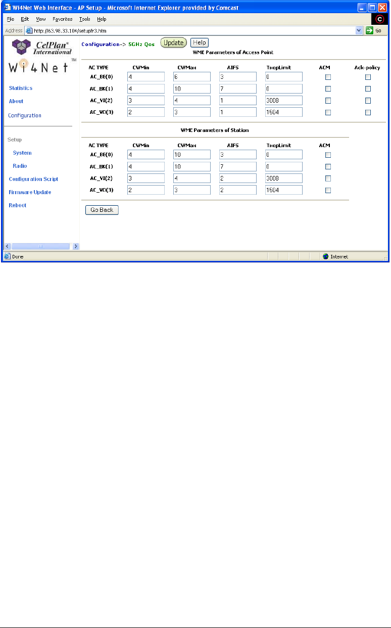Image resolution: width=391 pixels, height=628 pixels.
Task: Enable ACM for Access Point AC_BK(1)
Action: click(x=328, y=88)
